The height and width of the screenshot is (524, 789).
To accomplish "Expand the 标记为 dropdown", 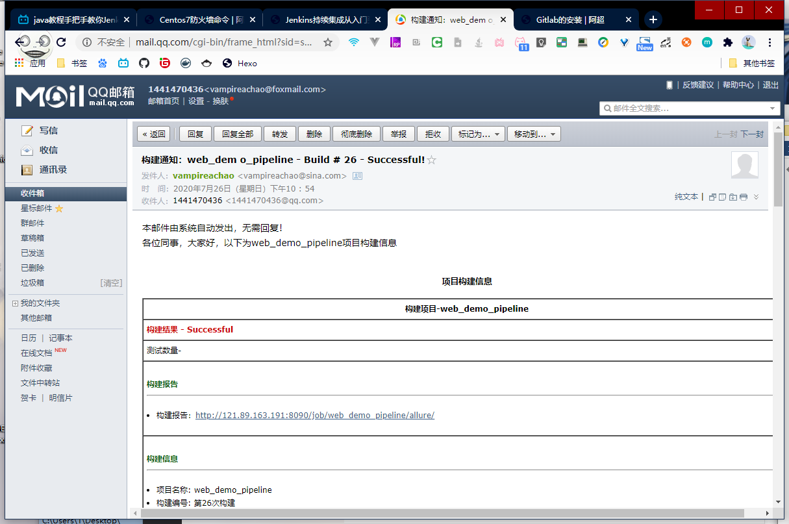I will pyautogui.click(x=478, y=134).
